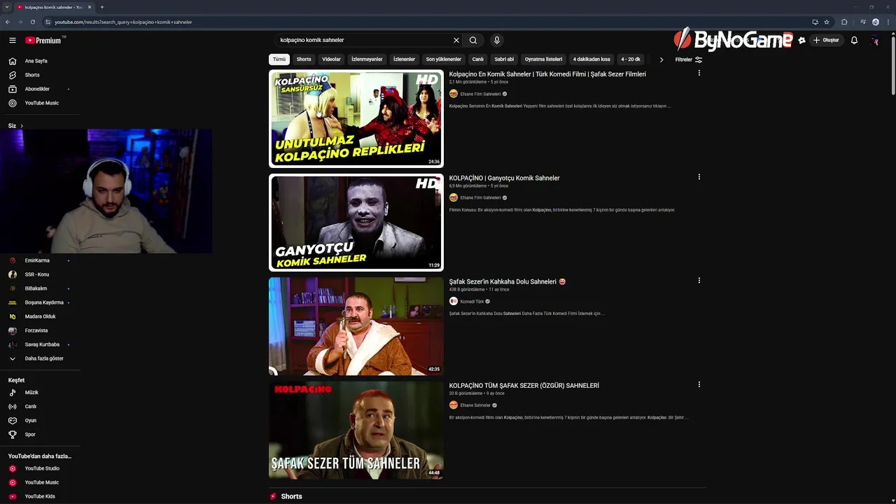Select 4 dakikadan kısa filter chip
Image resolution: width=896 pixels, height=504 pixels.
coord(591,59)
